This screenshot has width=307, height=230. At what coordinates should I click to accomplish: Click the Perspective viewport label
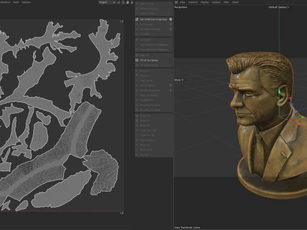[180, 7]
